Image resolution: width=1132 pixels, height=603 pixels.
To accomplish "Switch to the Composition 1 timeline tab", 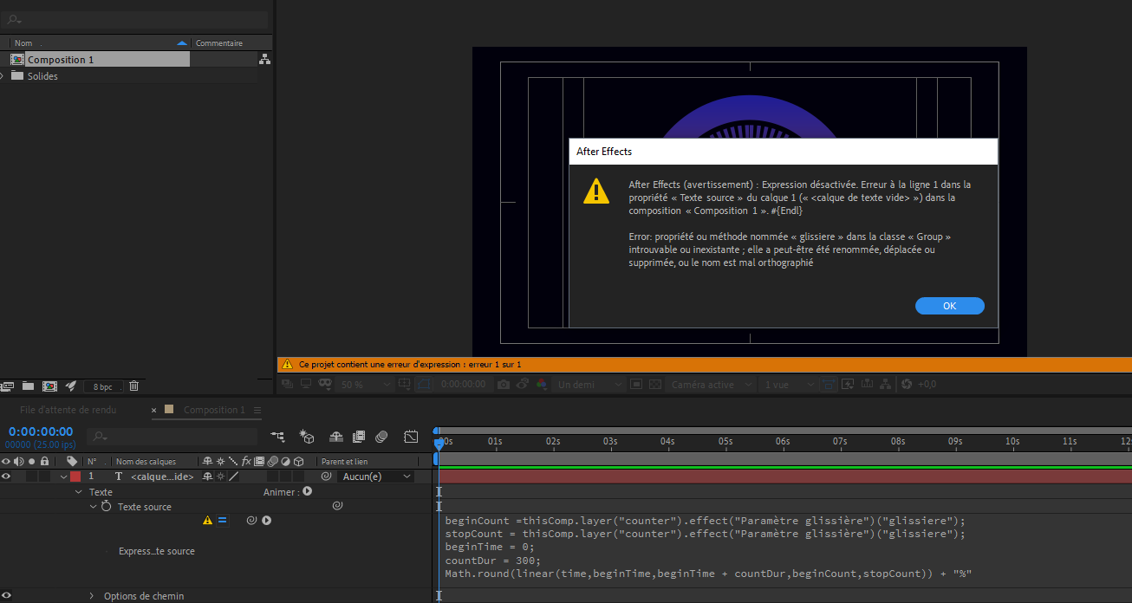I will pos(214,410).
